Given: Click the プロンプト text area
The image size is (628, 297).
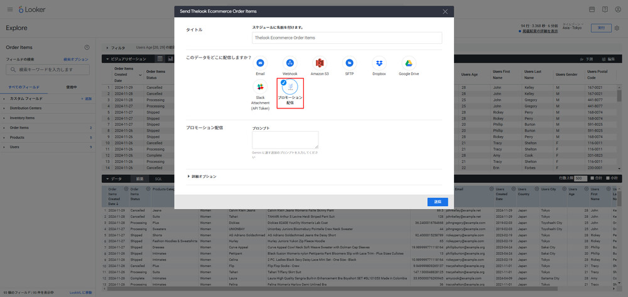Looking at the screenshot, I should click(285, 140).
